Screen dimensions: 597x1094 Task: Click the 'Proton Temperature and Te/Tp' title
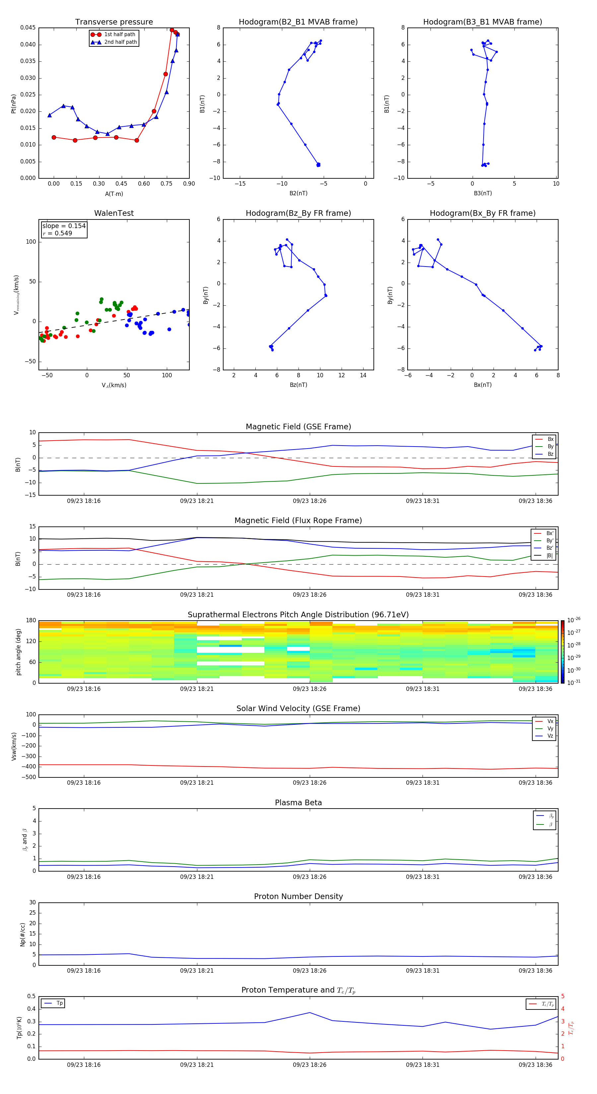tap(298, 990)
